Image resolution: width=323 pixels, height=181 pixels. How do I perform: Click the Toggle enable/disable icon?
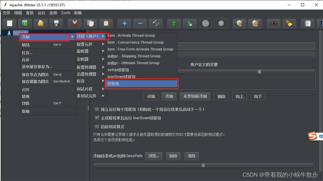tap(156, 23)
